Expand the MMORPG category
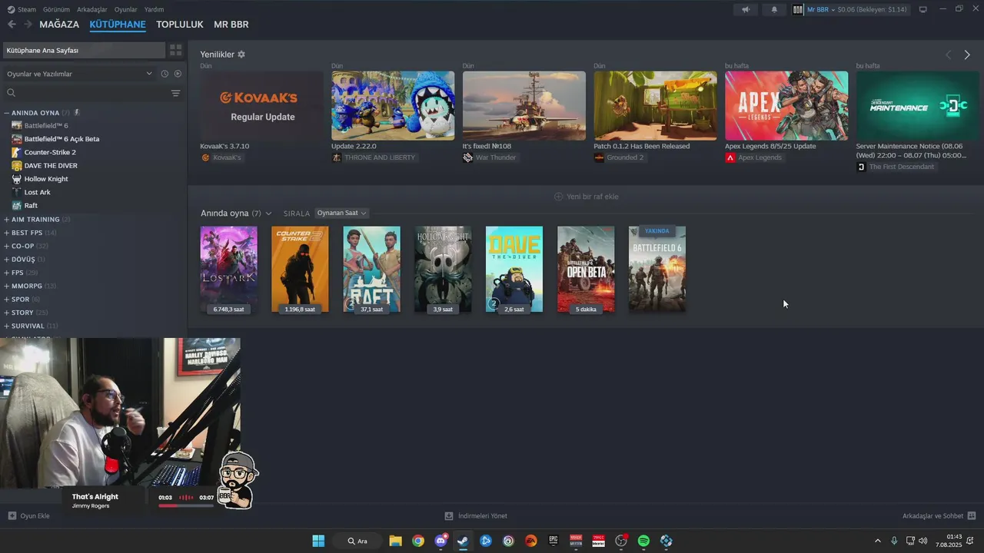This screenshot has height=553, width=984. 6,286
